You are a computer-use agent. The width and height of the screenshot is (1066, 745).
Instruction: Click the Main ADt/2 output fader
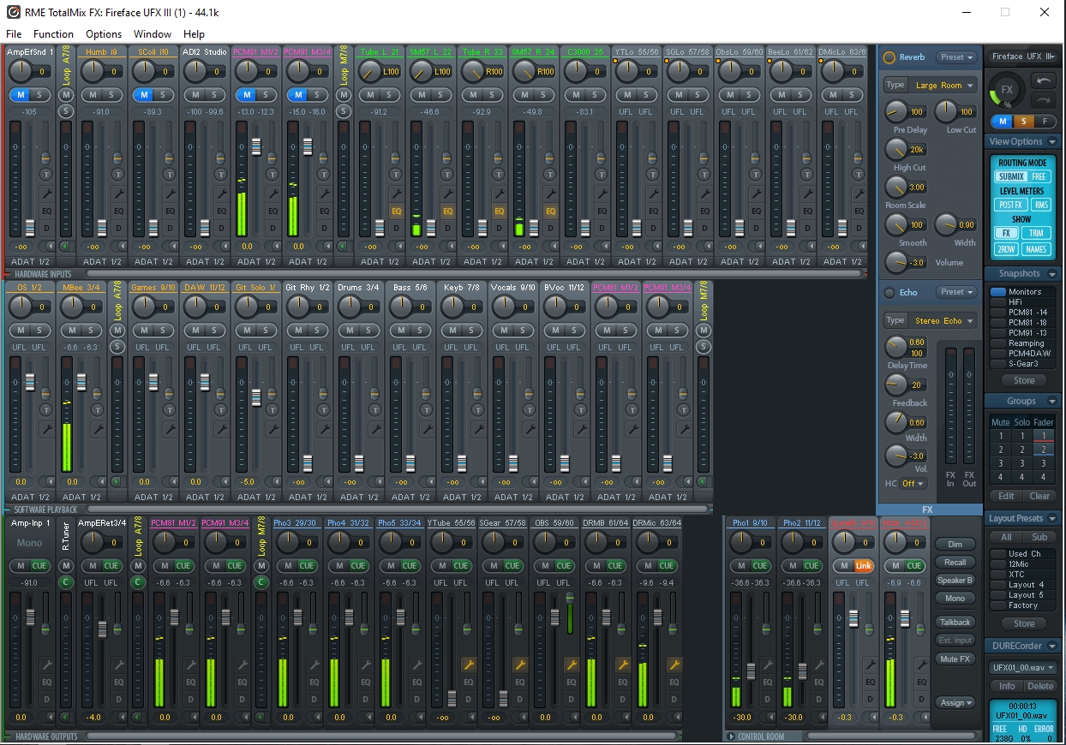coord(904,620)
